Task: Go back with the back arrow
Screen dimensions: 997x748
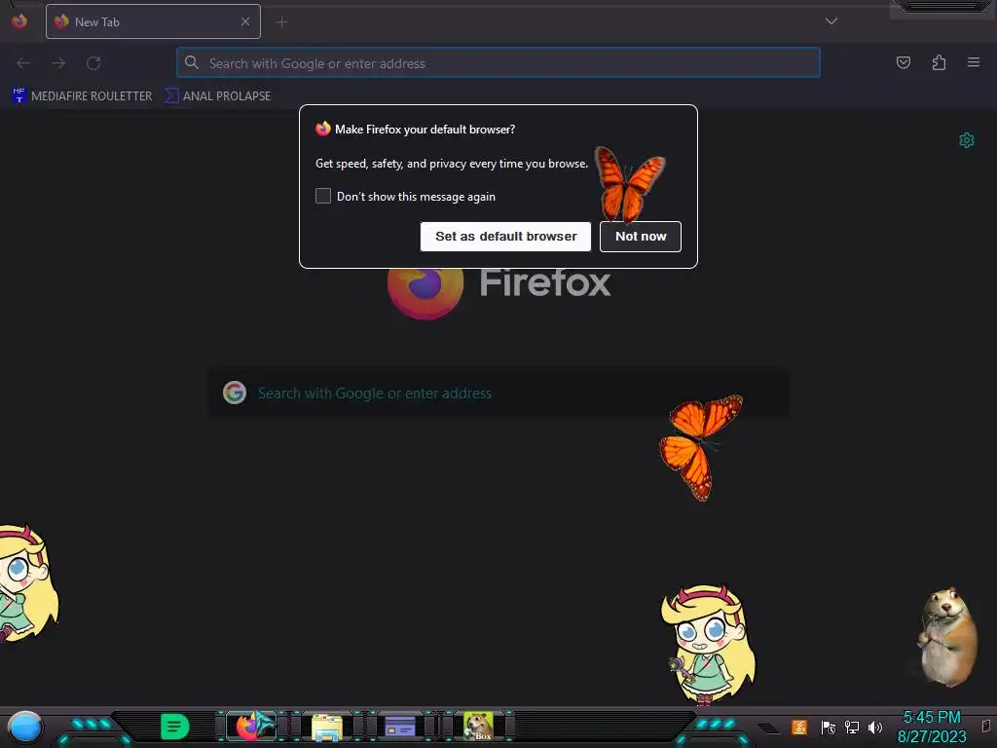Action: 23,63
